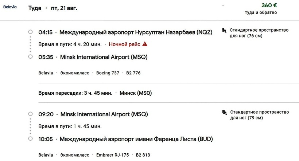The height and width of the screenshot is (161, 299).
Task: Click the flight number B2 776
Action: tap(133, 73)
